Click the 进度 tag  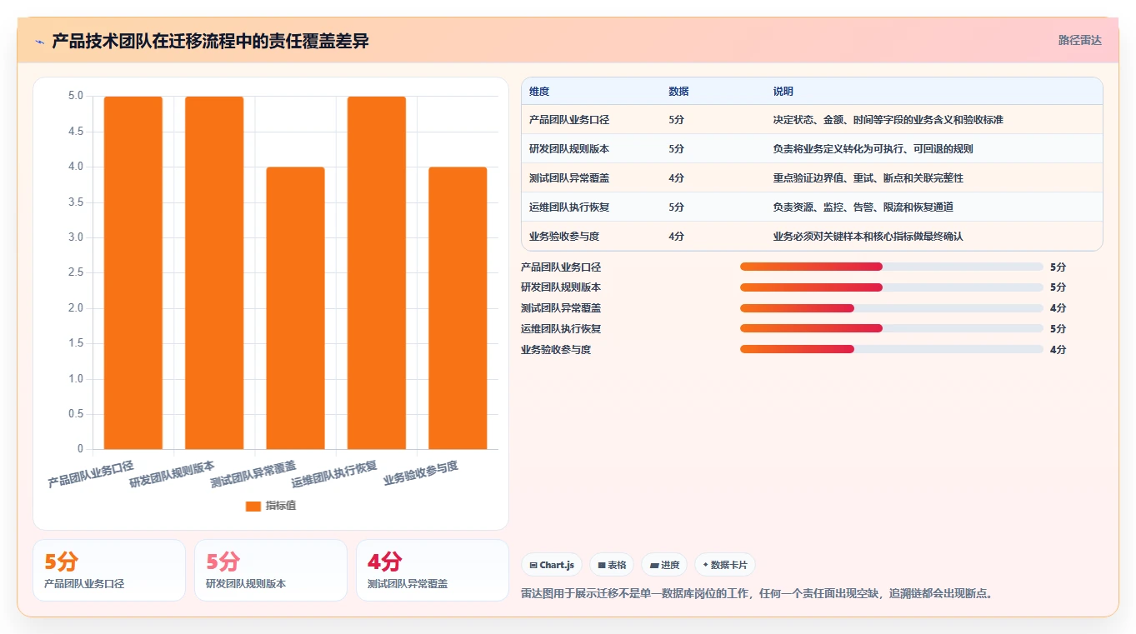pos(665,565)
